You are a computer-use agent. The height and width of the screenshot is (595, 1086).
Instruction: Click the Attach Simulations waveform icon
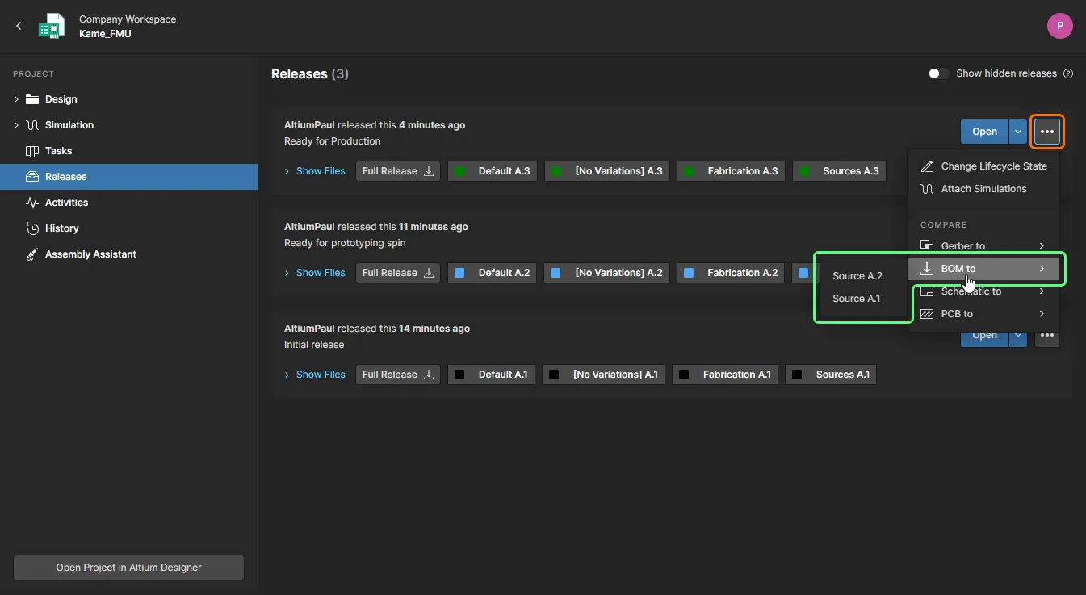click(x=927, y=189)
